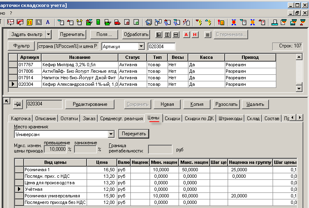Switch to the Карточка tab

click(20, 119)
